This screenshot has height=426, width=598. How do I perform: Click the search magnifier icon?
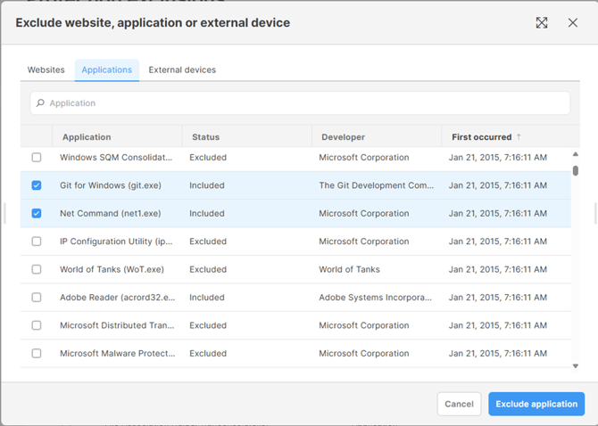click(x=40, y=103)
